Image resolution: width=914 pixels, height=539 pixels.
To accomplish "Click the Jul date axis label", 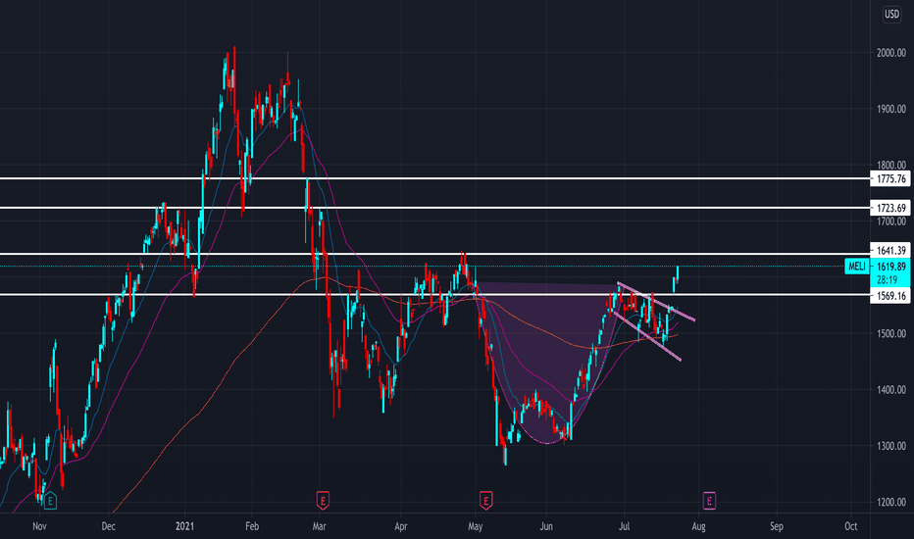I will coord(625,526).
